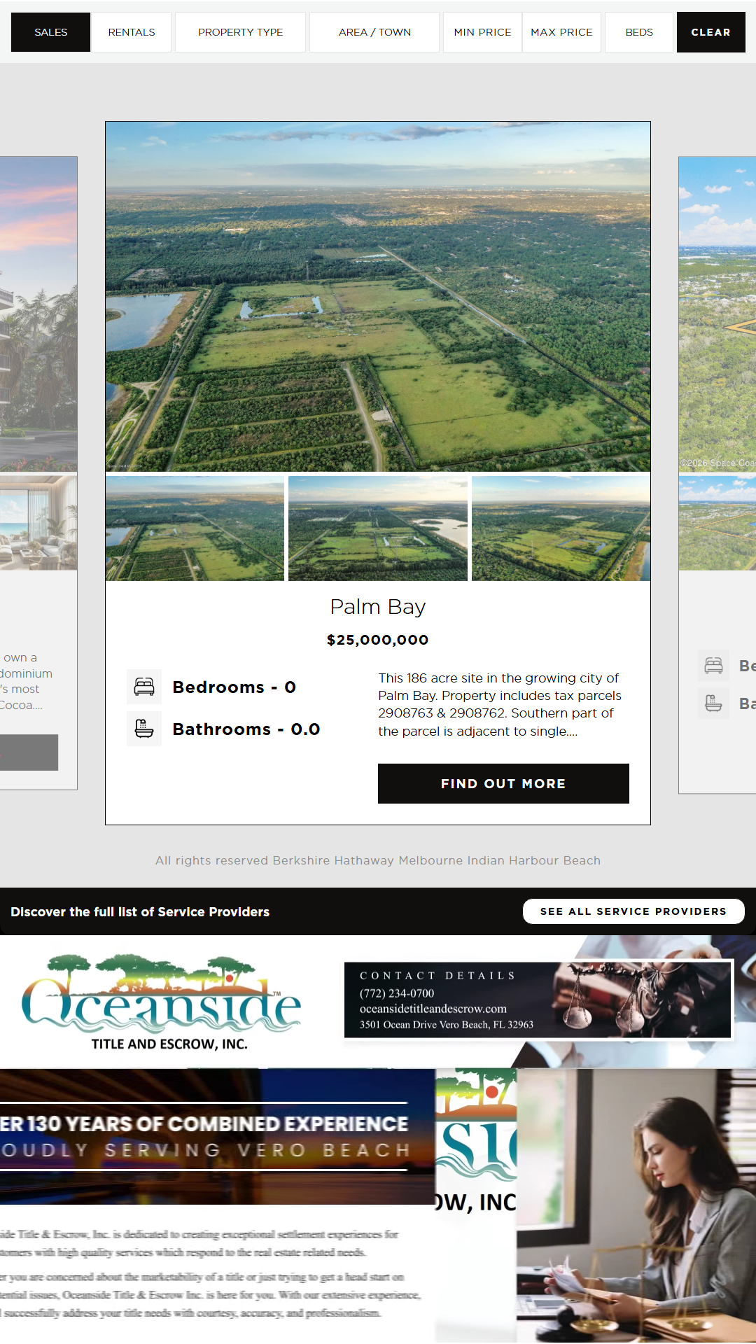Screen dimensions: 756x1344
Task: Open the Min Price dropdown
Action: click(x=482, y=32)
